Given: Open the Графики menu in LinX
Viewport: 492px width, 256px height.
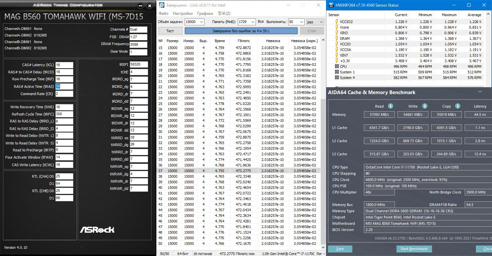Looking at the screenshot, I should click(205, 13).
